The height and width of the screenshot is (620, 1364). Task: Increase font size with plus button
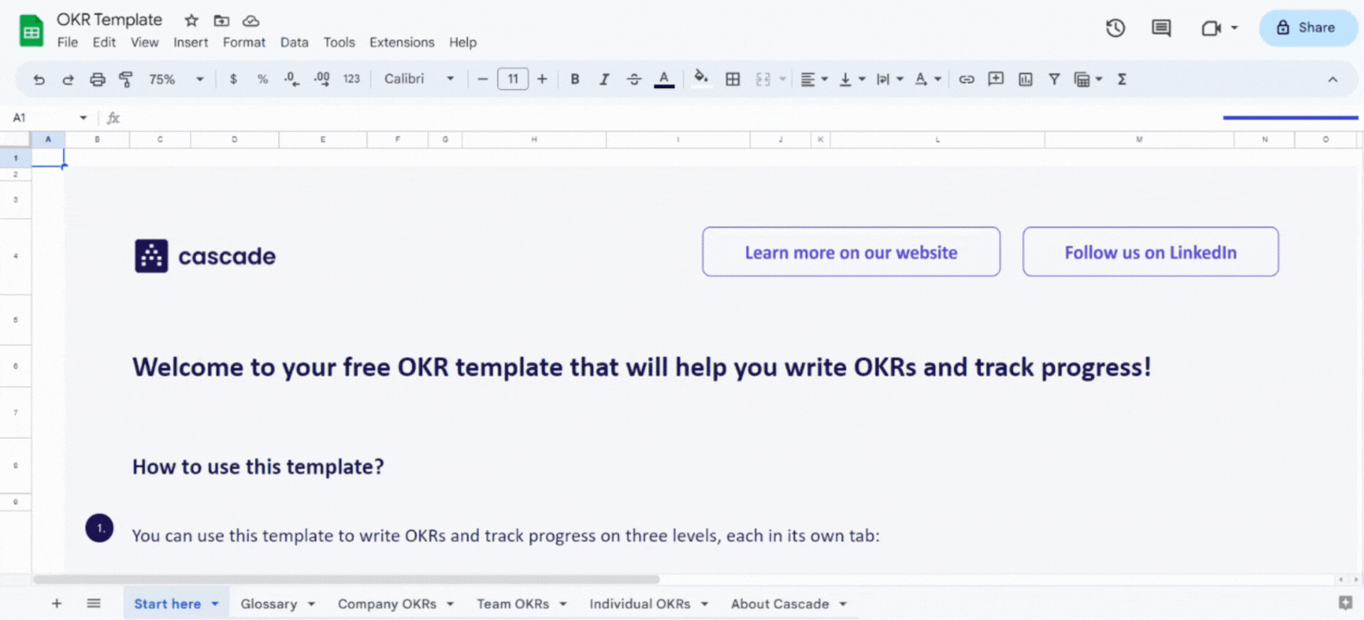(x=542, y=79)
